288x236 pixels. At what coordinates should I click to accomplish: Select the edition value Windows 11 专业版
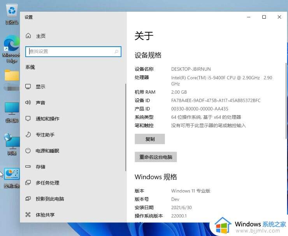tap(191, 191)
